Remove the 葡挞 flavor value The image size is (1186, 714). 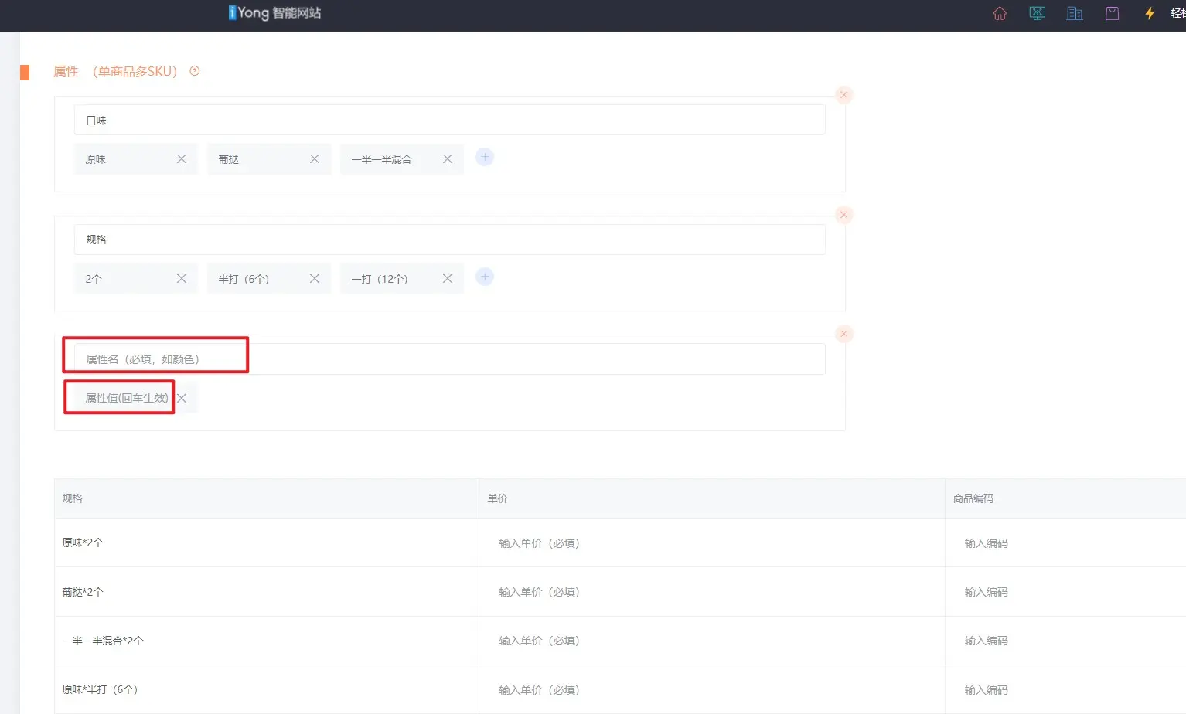pos(315,159)
